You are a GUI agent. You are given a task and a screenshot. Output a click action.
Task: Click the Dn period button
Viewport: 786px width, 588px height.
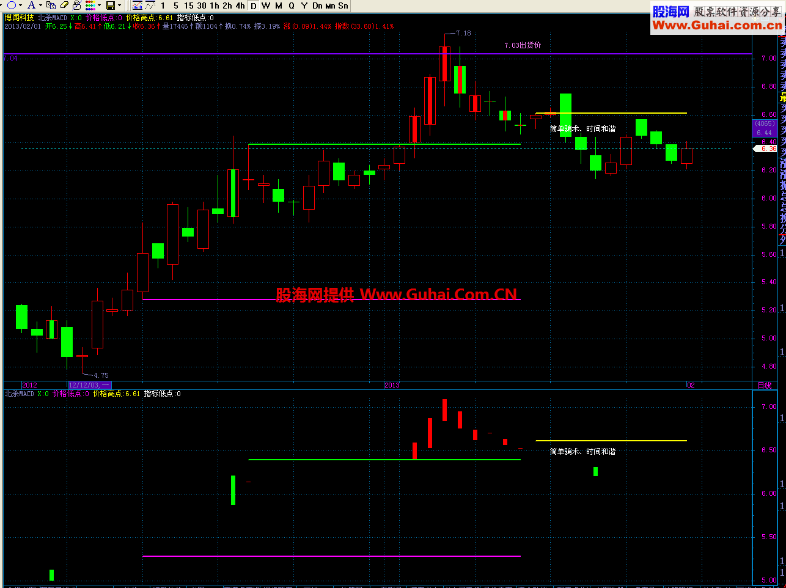click(x=317, y=6)
